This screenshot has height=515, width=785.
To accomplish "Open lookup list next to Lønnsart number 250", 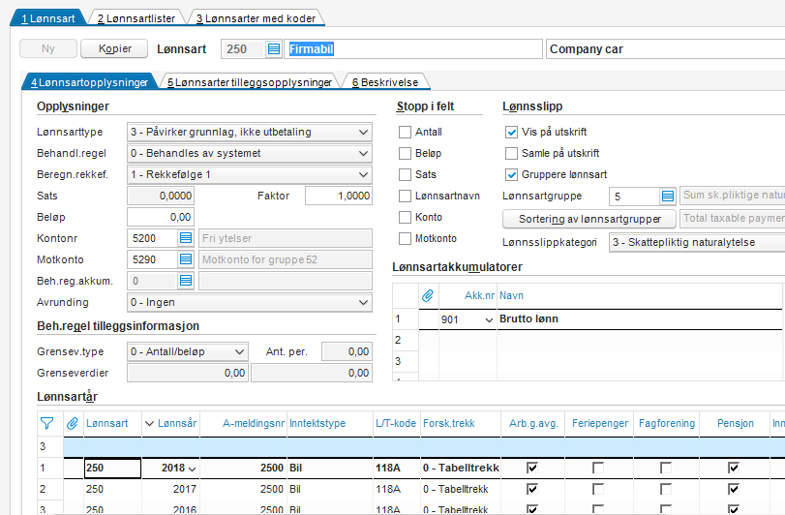I will click(273, 49).
